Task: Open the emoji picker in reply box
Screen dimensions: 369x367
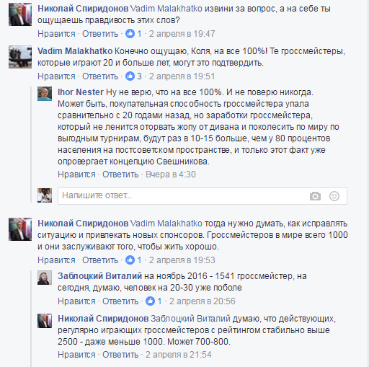Action: pyautogui.click(x=334, y=196)
